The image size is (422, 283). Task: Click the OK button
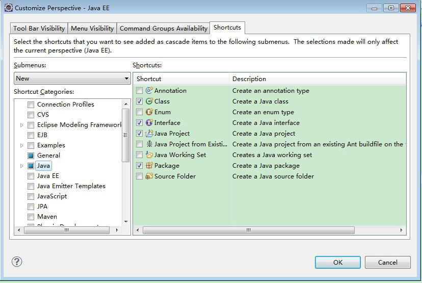(338, 262)
